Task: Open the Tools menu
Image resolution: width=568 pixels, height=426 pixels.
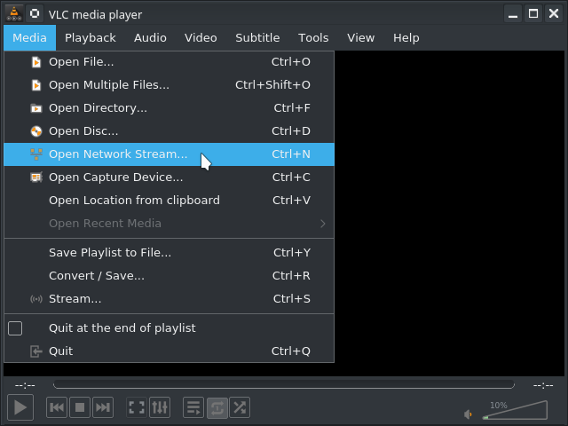Action: 313,37
